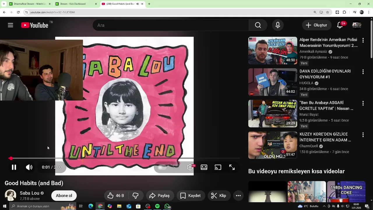Dislike the video
The image size is (373, 210).
(x=136, y=196)
